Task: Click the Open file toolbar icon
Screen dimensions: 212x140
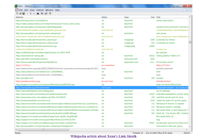Action: (20, 13)
